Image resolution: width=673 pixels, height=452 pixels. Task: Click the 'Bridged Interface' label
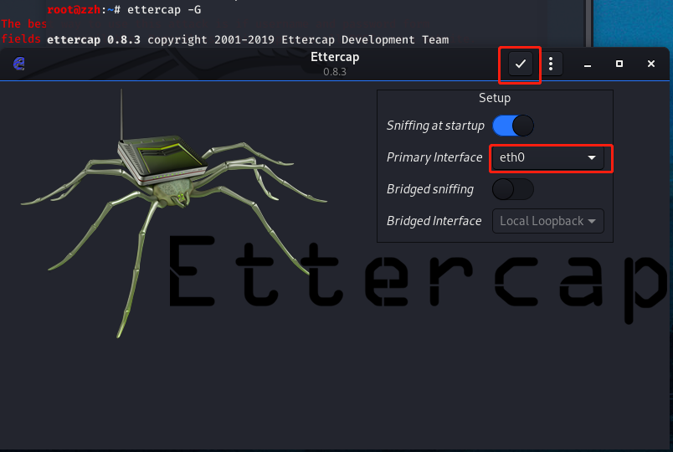click(434, 221)
